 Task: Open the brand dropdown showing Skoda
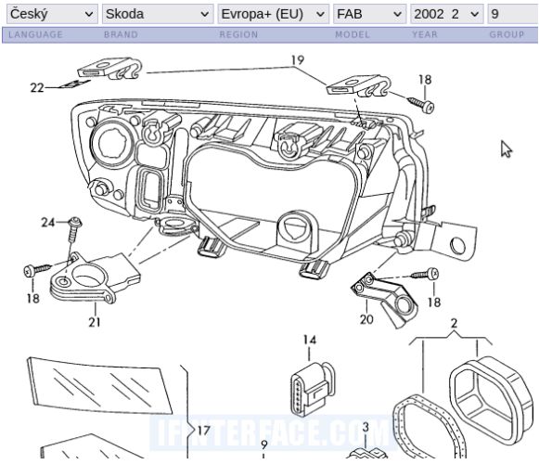[158, 14]
